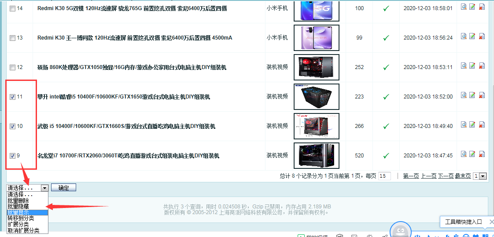Open title of 武极 i5 10400F item
494x237 pixels.
[x=126, y=127]
